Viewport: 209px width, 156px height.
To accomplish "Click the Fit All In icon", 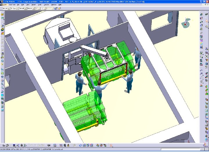I will (2, 73).
